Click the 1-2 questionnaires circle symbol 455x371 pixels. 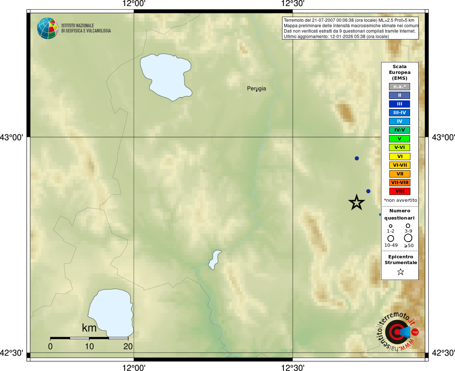[390, 226]
